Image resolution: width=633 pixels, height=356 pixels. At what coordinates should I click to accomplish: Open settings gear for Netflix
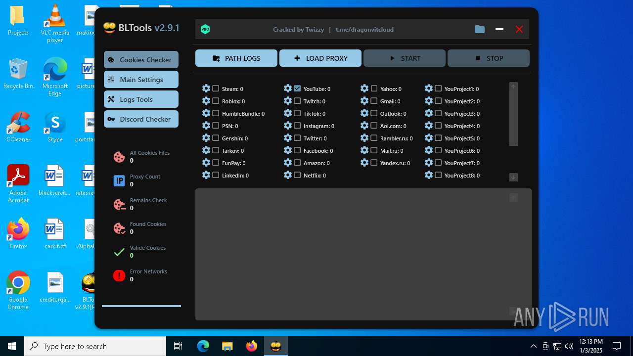point(288,175)
